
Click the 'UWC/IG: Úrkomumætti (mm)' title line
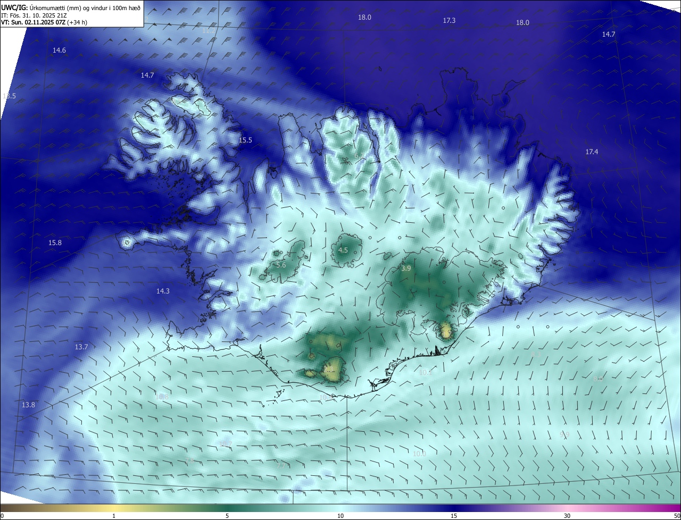tap(71, 7)
